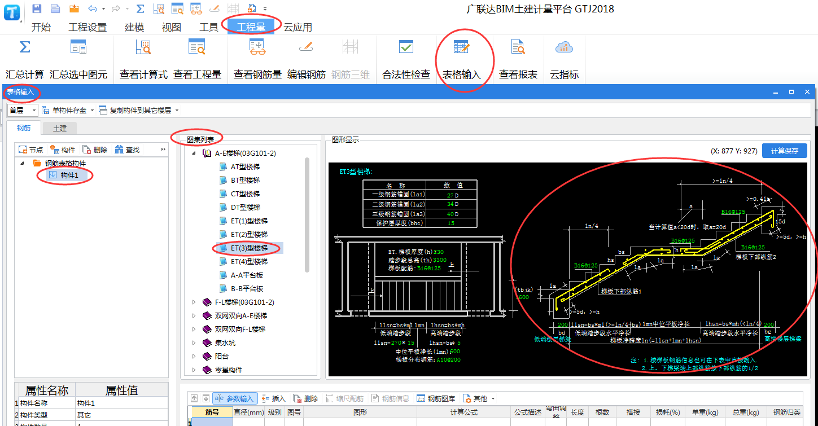Click 删除 in rebar table toolbar

[305, 398]
